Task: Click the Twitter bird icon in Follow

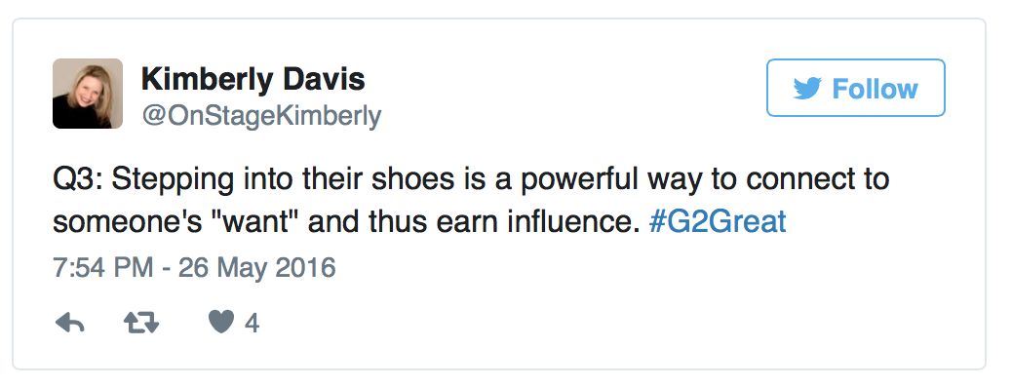Action: point(807,89)
